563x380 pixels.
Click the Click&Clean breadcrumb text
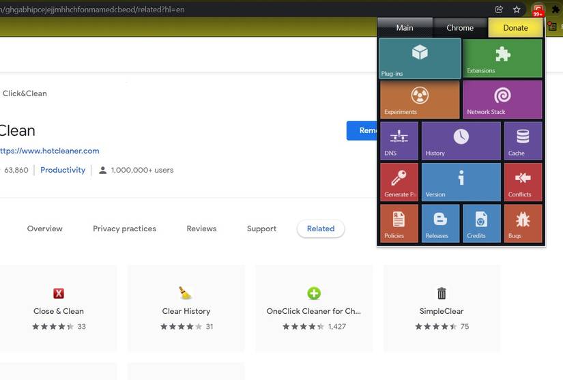click(25, 93)
